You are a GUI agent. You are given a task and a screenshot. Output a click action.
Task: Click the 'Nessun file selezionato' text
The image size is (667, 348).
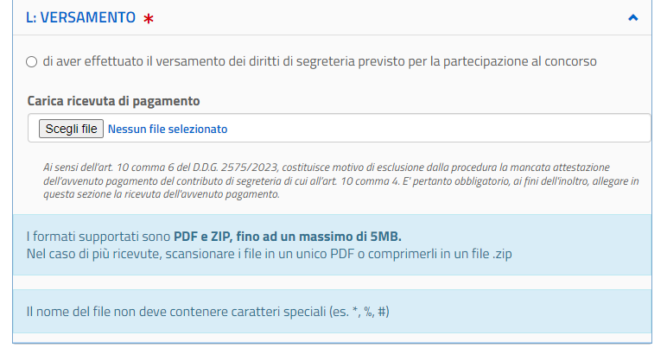tap(168, 129)
